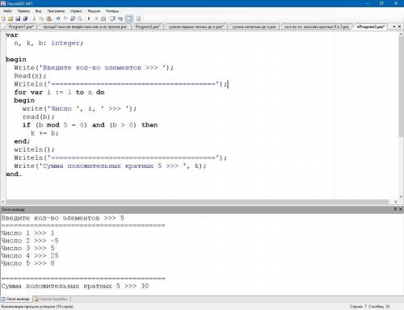Screen dimensions: 404x310
Task: Open a file using the folder icon
Action: [x=11, y=19]
